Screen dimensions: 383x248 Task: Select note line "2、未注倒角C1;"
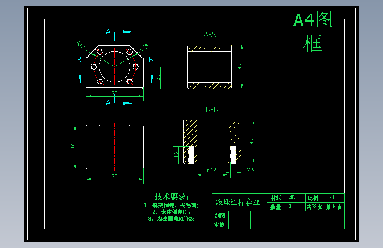click(x=171, y=212)
